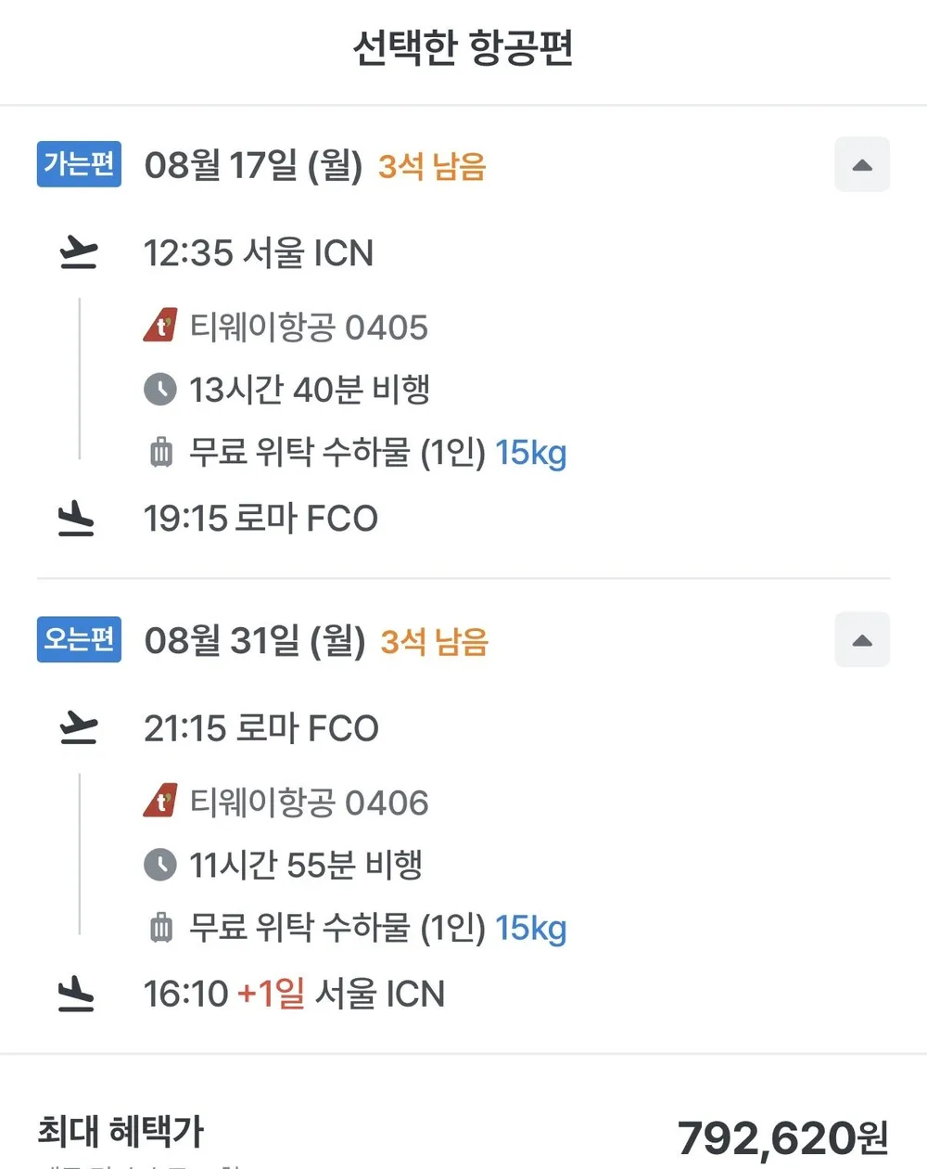Click the takeoff plane icon at 21:15 로마 FCO
The height and width of the screenshot is (1169, 927).
coord(78,728)
